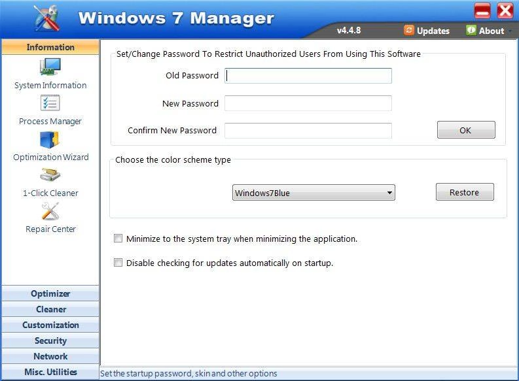This screenshot has height=381, width=519.
Task: Open the About menu text
Action: (492, 31)
